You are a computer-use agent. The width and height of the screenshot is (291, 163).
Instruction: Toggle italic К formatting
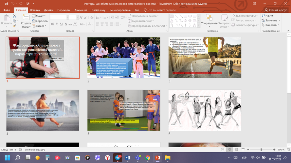point(57,24)
